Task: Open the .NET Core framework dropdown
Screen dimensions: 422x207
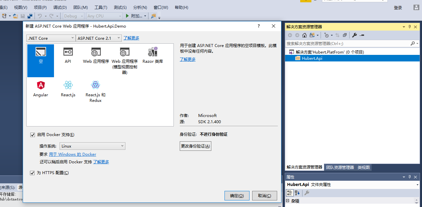Action: [51, 38]
